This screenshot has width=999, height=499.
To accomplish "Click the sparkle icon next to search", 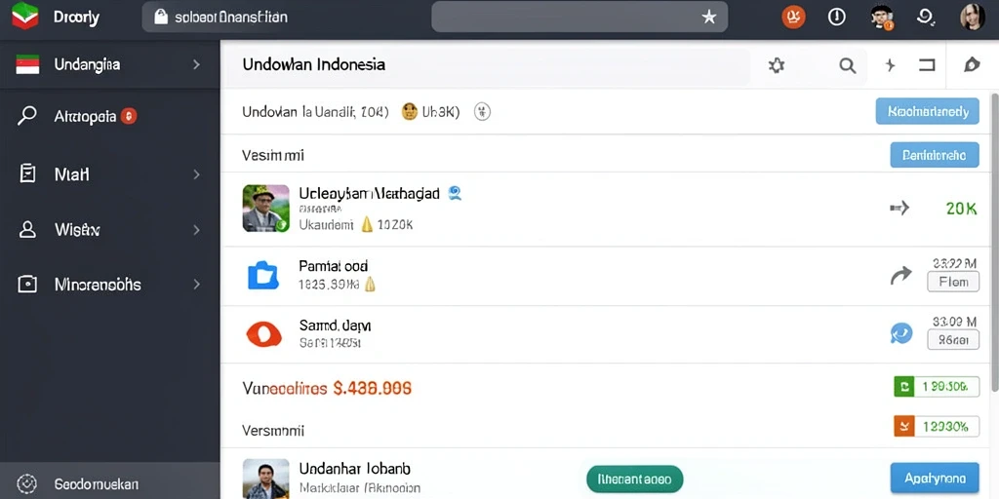I will point(890,65).
